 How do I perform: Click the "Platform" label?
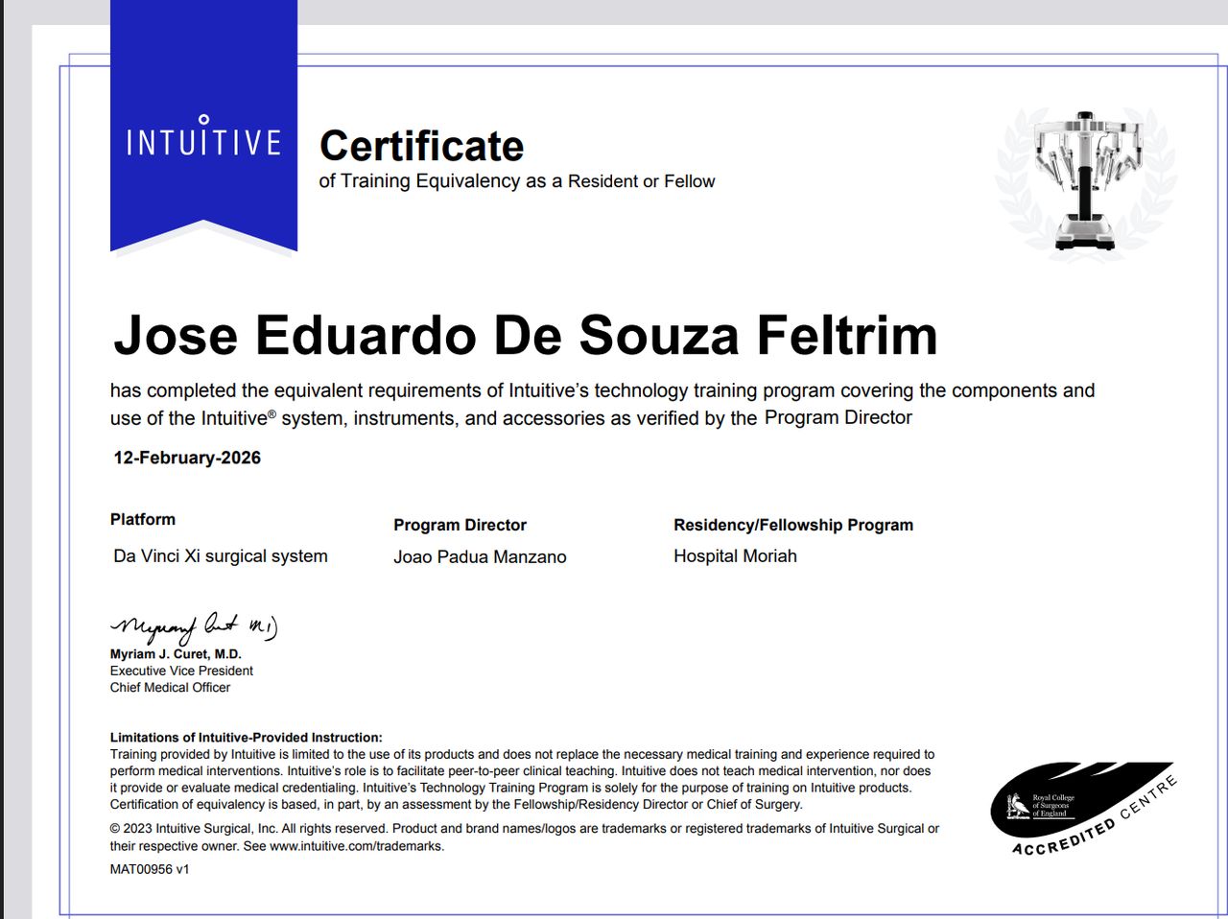(143, 519)
